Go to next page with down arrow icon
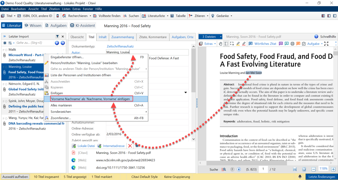This screenshot has width=338, height=180. [x=239, y=169]
